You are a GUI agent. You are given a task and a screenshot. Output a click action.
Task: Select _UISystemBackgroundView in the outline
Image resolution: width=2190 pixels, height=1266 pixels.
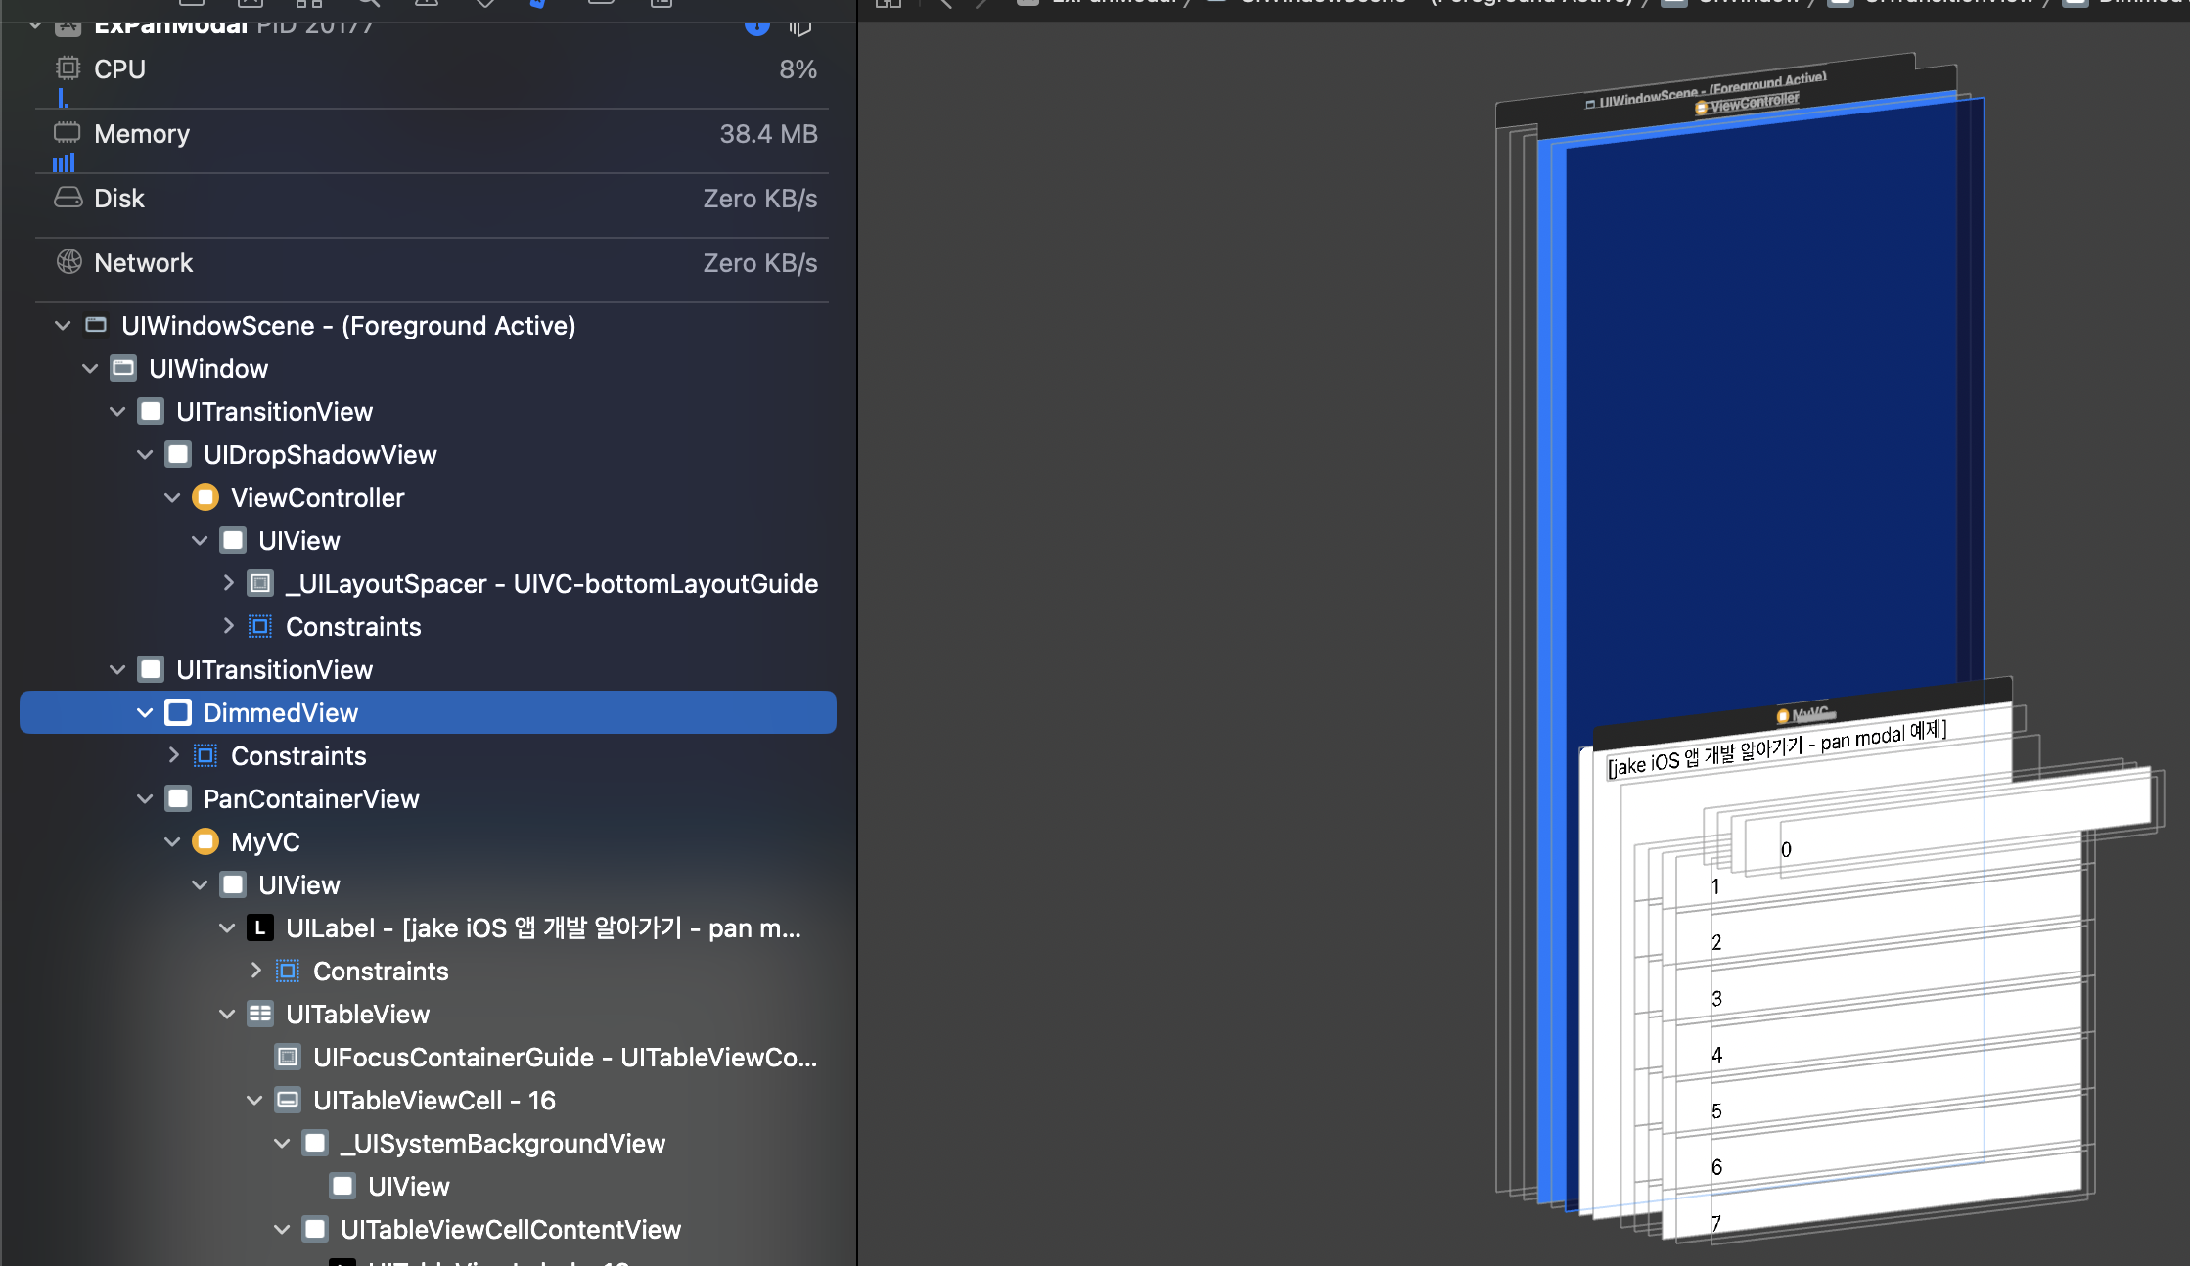pyautogui.click(x=502, y=1143)
